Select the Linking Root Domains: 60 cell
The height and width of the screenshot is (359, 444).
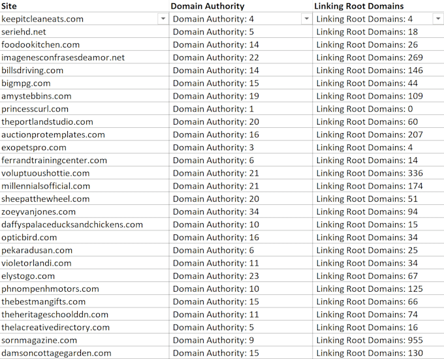379,121
